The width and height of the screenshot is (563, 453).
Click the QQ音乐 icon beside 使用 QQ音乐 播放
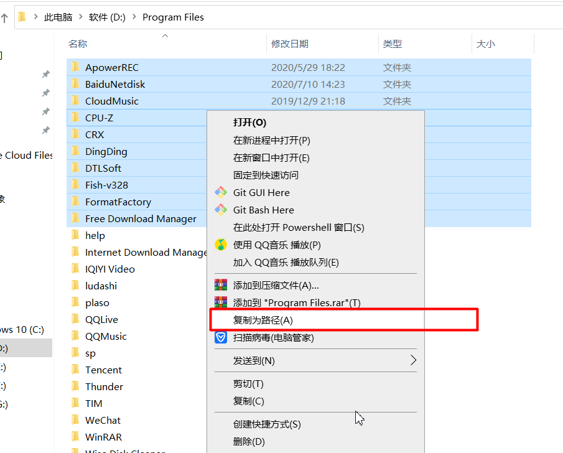(220, 245)
